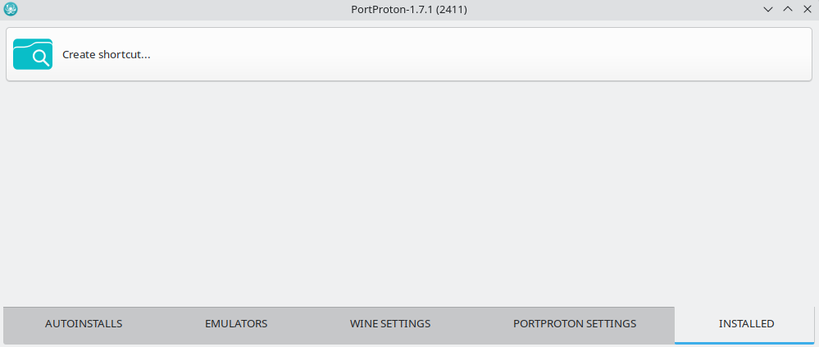Image resolution: width=819 pixels, height=347 pixels.
Task: Click the downward chevron in the title bar
Action: coord(768,9)
